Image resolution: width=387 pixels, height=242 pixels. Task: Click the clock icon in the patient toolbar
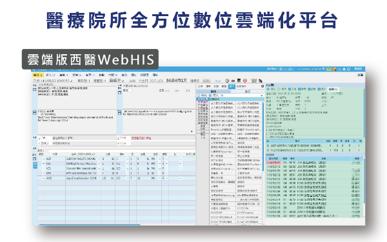click(x=227, y=81)
